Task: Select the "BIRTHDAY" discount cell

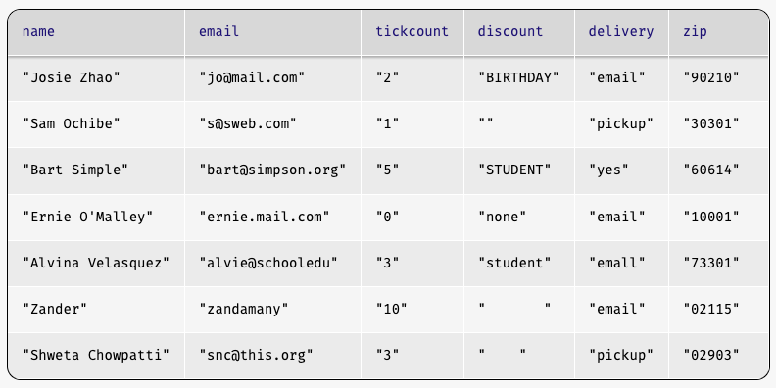Action: [519, 78]
